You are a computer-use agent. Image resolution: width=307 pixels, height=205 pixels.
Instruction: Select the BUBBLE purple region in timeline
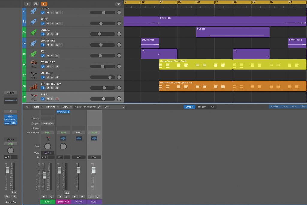233,32
